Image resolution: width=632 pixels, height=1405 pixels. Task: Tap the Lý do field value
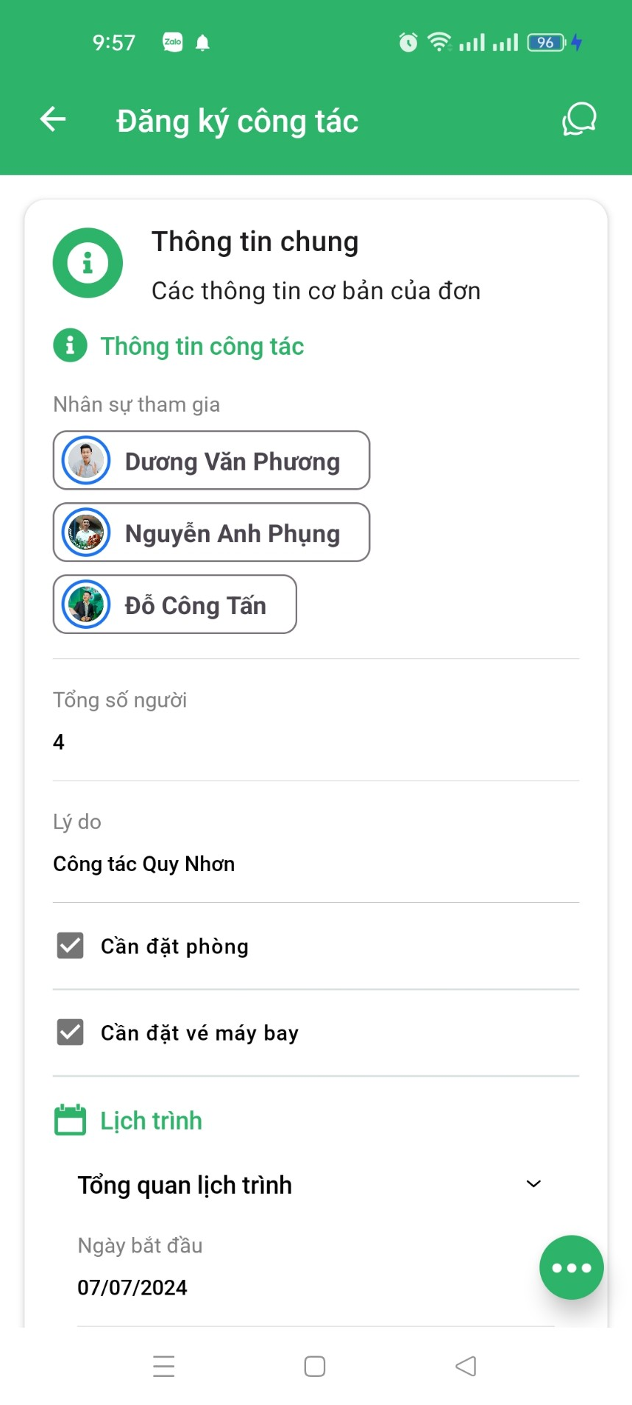[144, 864]
